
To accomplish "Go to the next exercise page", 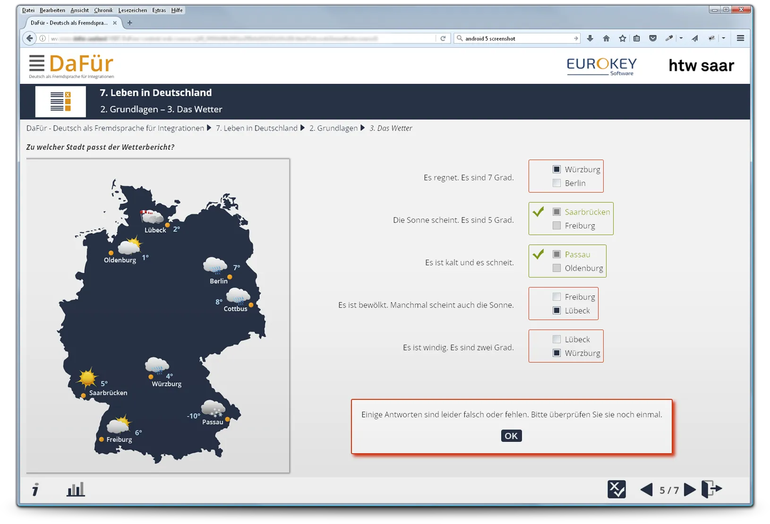I will 690,490.
